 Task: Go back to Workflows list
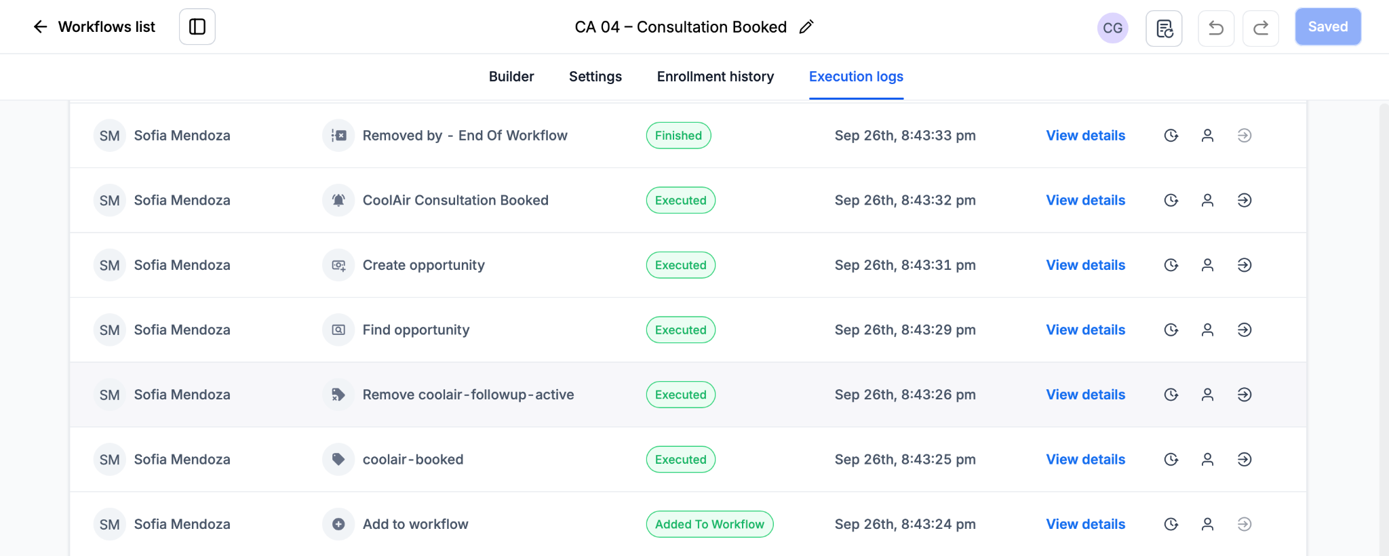pyautogui.click(x=94, y=26)
